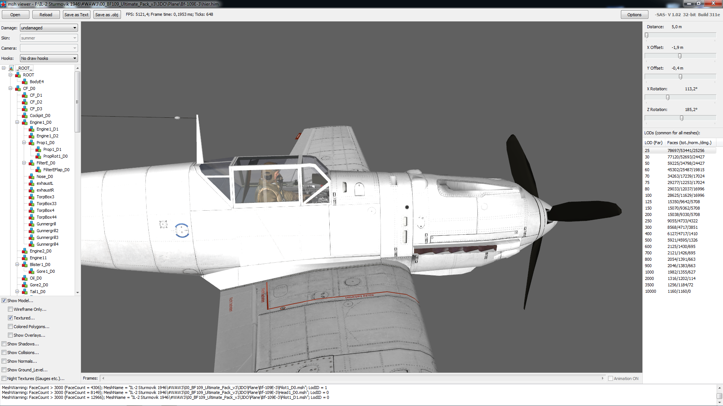Adjust the X Rotation slider

668,97
